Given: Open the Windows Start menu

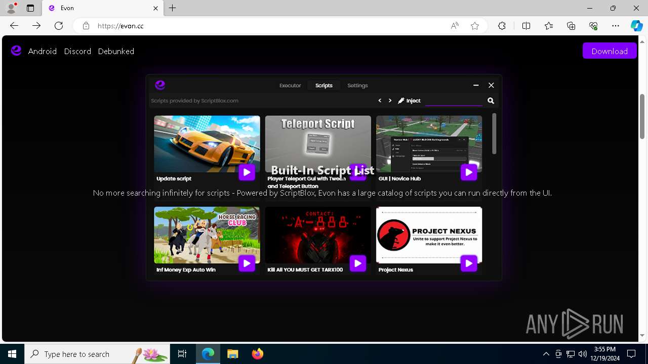Looking at the screenshot, I should coord(12,354).
